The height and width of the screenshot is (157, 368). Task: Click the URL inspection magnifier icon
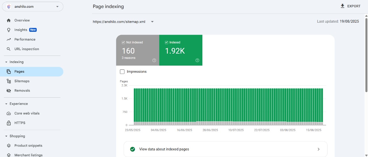pyautogui.click(x=9, y=49)
